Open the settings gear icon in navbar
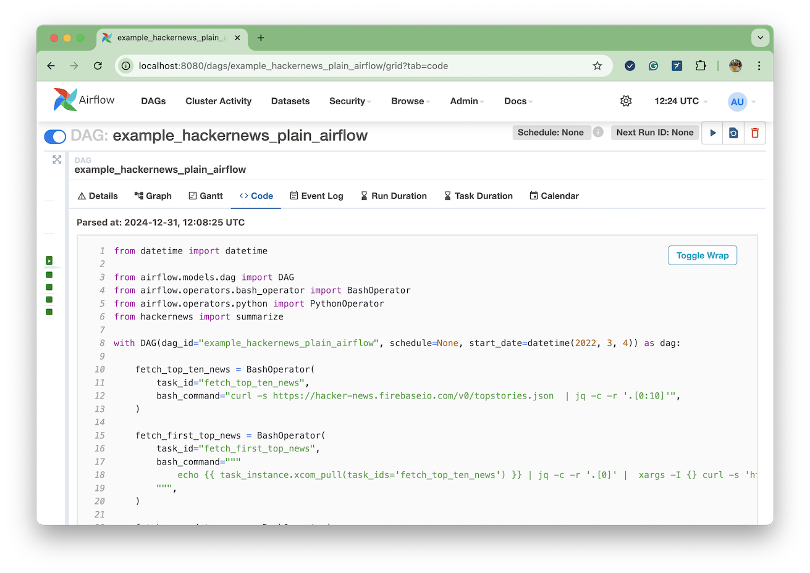 click(626, 101)
